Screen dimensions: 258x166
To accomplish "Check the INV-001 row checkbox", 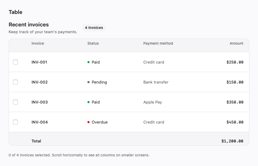I will 15,62.
